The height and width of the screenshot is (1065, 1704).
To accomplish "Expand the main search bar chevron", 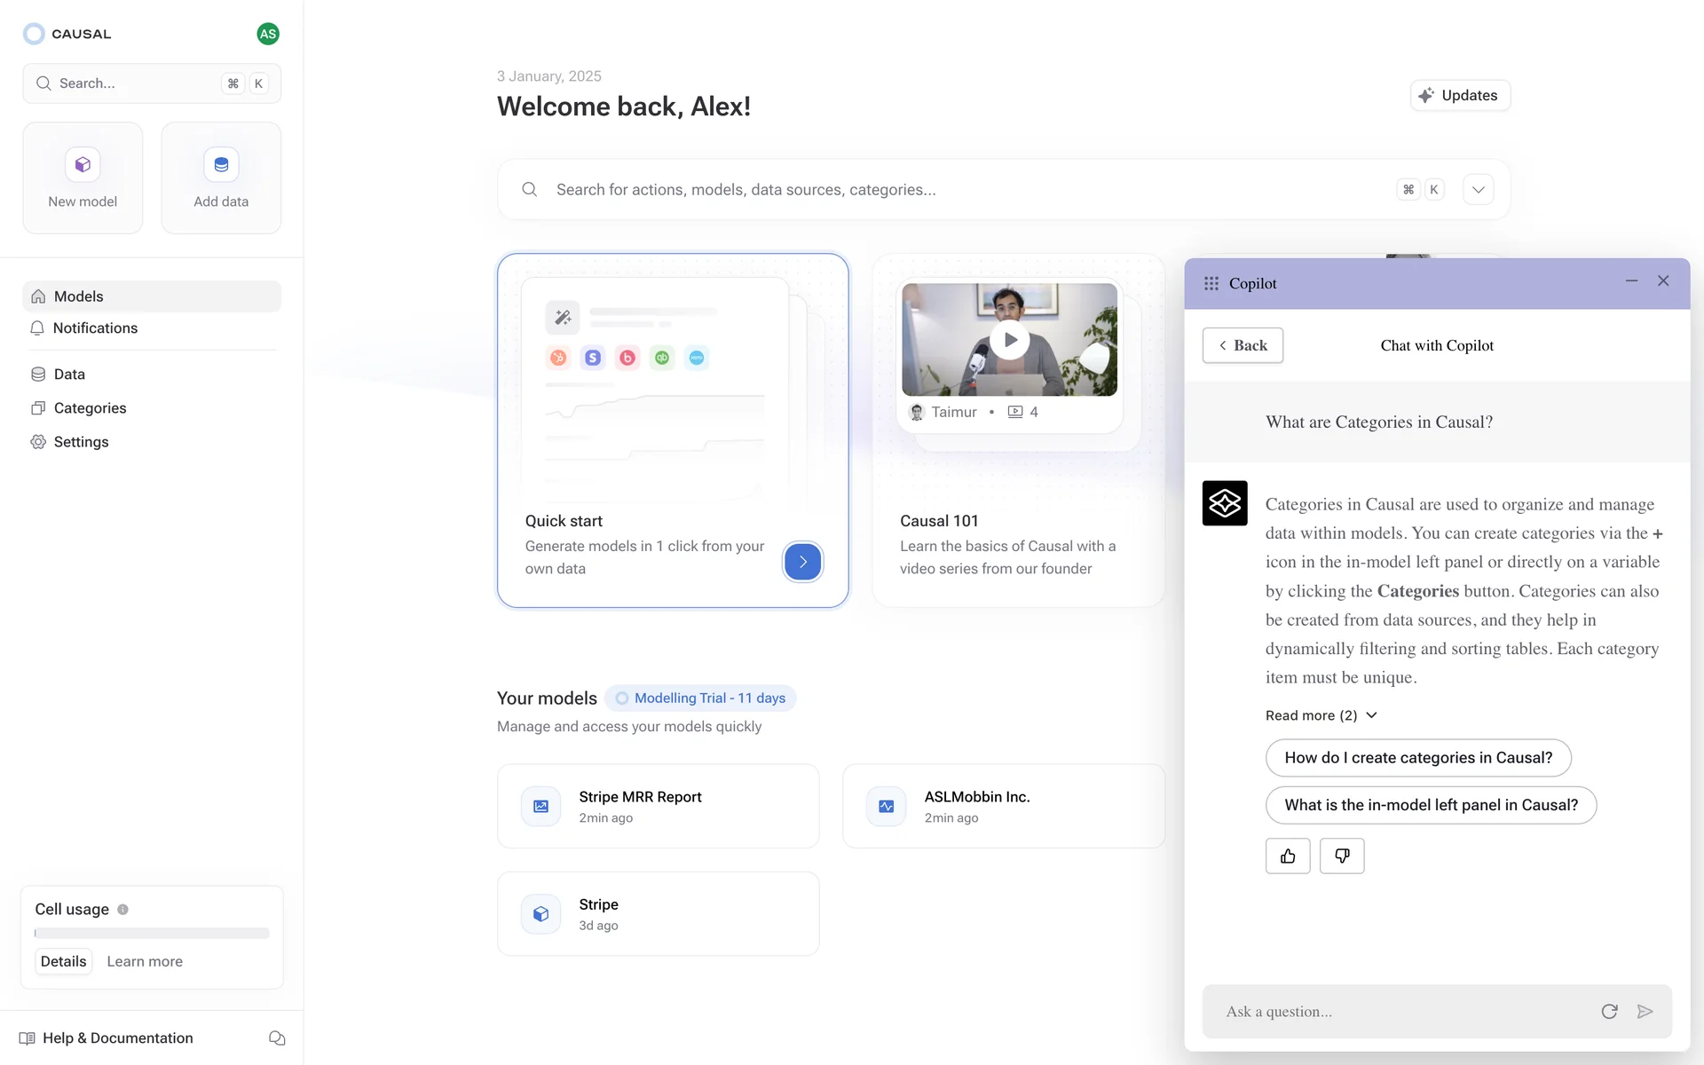I will point(1478,189).
